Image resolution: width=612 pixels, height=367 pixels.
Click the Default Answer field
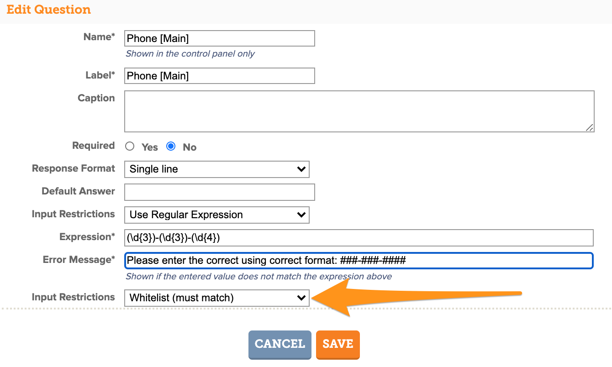(220, 192)
